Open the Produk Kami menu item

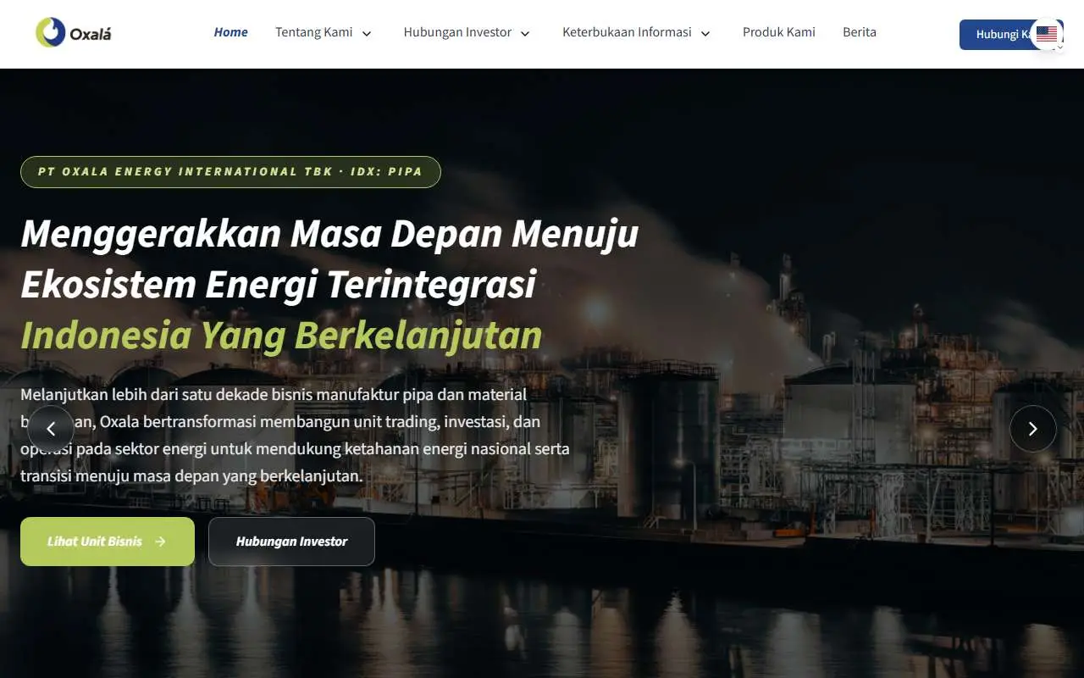(779, 32)
